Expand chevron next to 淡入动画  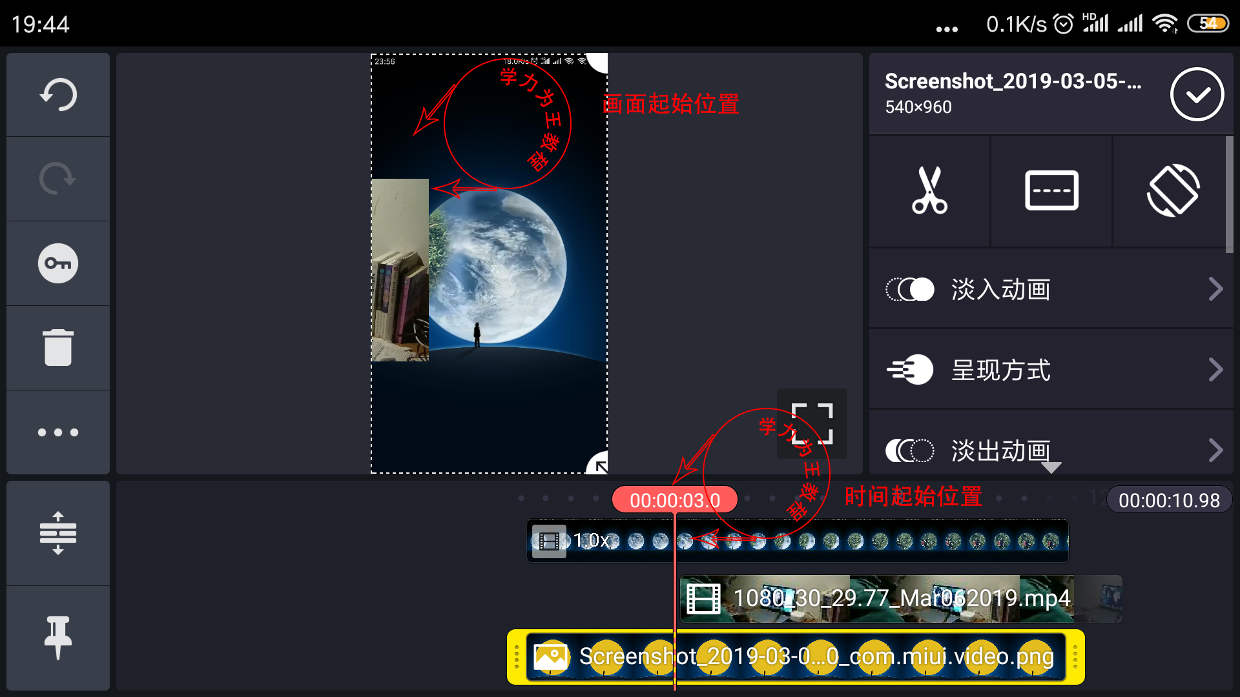1215,289
